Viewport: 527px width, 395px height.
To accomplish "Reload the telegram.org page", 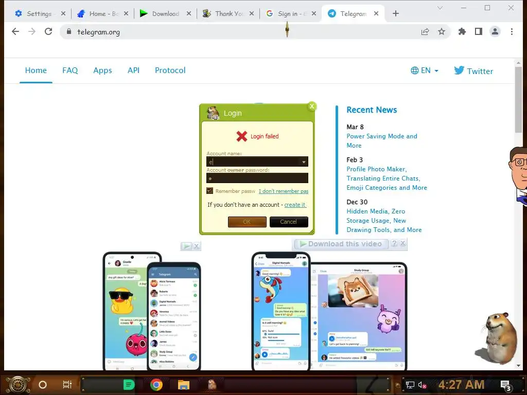I will click(48, 31).
